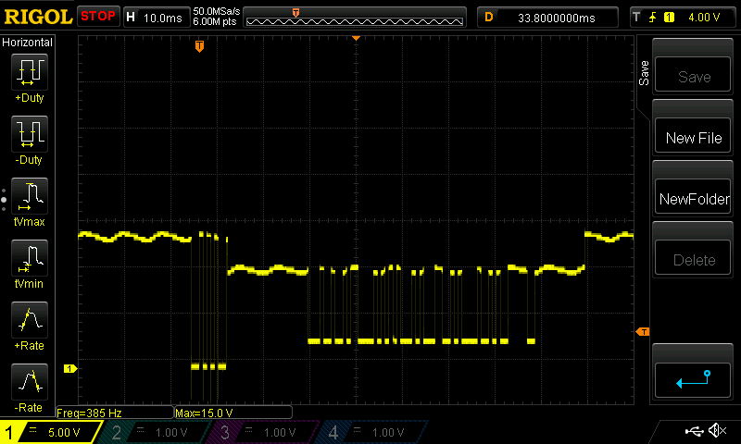Image resolution: width=741 pixels, height=444 pixels.
Task: Toggle channel 1 tab with 5.00 V
Action: point(50,432)
